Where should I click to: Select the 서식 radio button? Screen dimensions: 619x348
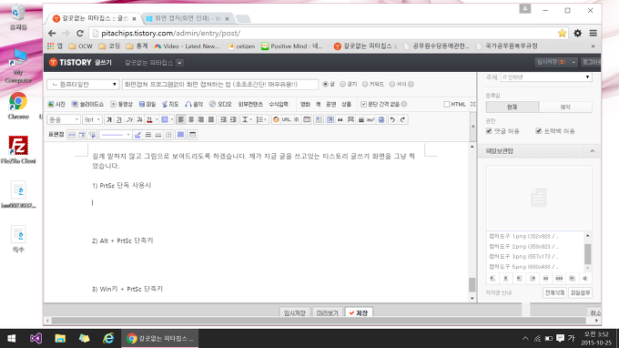[392, 84]
